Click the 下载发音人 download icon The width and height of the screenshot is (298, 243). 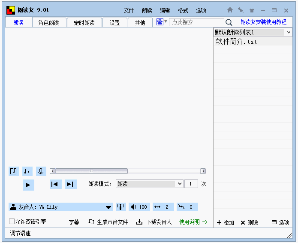point(139,222)
